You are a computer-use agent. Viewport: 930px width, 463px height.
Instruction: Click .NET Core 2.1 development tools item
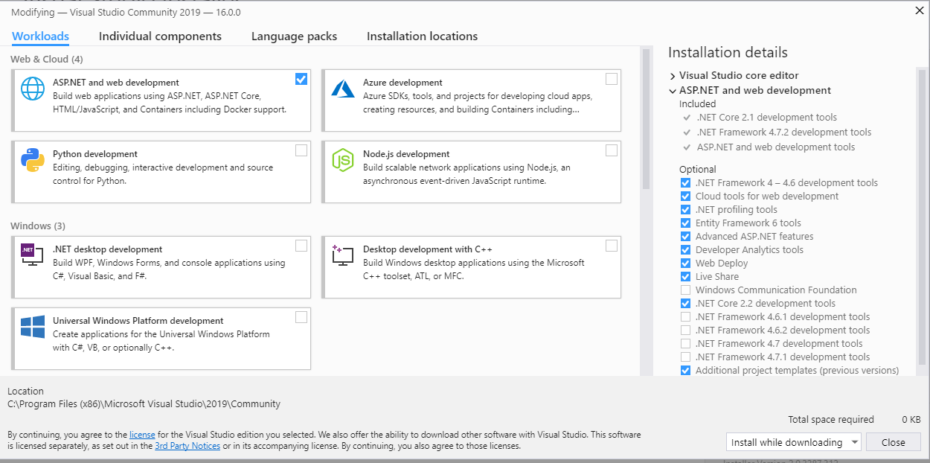tap(766, 118)
